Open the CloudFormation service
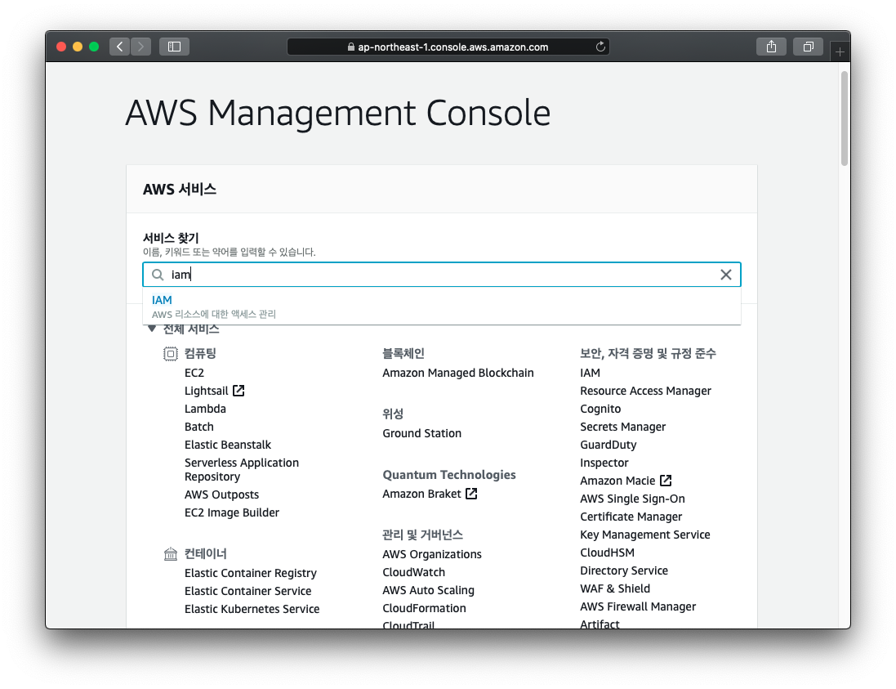This screenshot has width=896, height=689. pyautogui.click(x=424, y=608)
